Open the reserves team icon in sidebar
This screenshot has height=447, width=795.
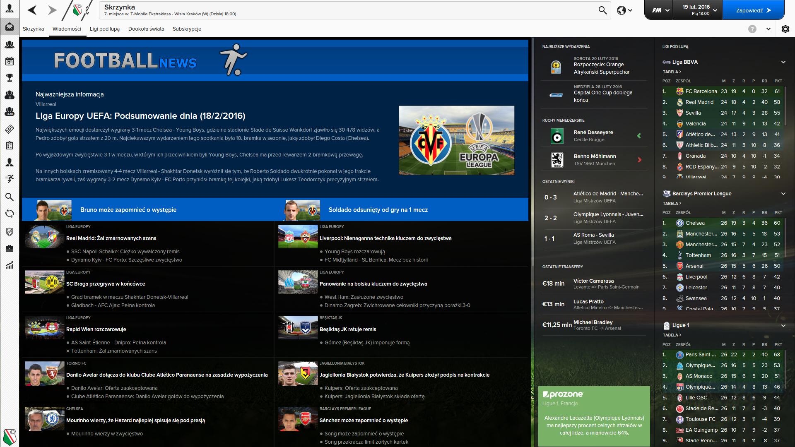click(10, 95)
